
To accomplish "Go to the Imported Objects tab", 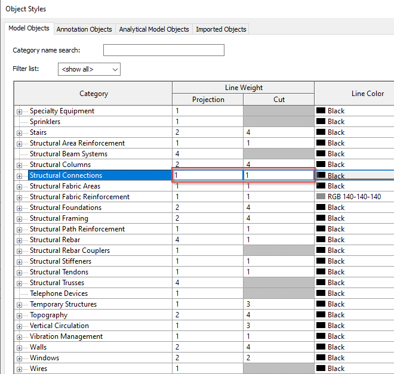I will [220, 29].
